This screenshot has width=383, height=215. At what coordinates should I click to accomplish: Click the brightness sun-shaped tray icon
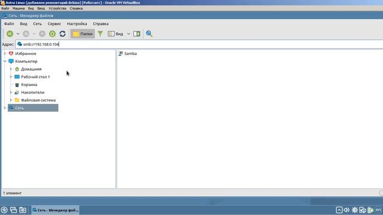(x=355, y=210)
